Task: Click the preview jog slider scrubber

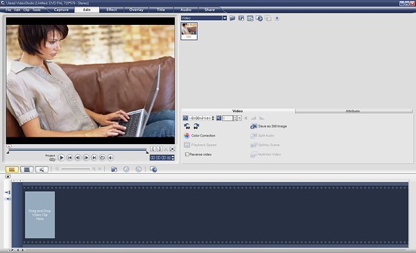Action: [9, 146]
